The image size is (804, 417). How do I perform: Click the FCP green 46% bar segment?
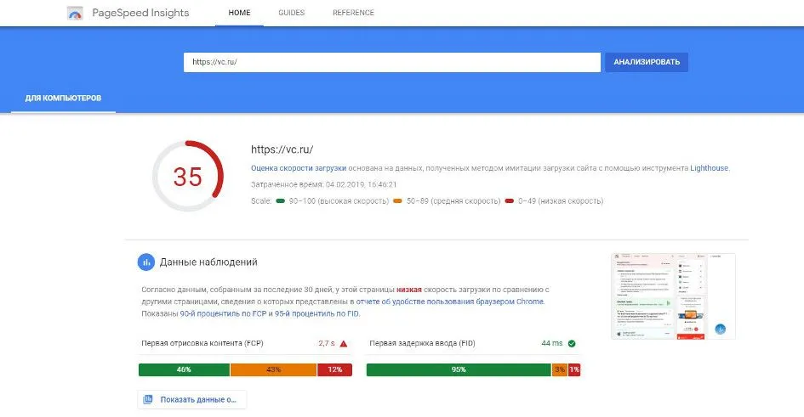[x=184, y=369]
